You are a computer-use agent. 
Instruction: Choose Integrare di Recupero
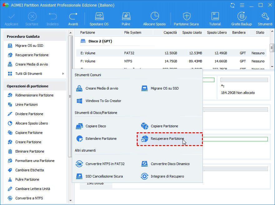click(x=162, y=176)
